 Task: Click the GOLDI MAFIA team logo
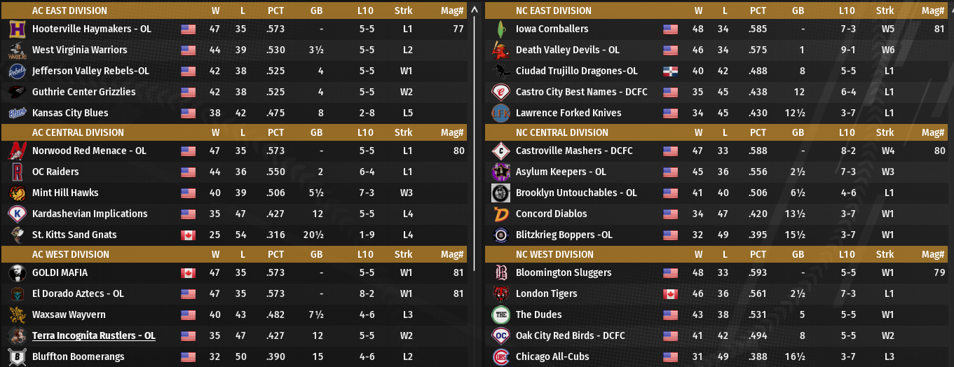click(x=18, y=273)
